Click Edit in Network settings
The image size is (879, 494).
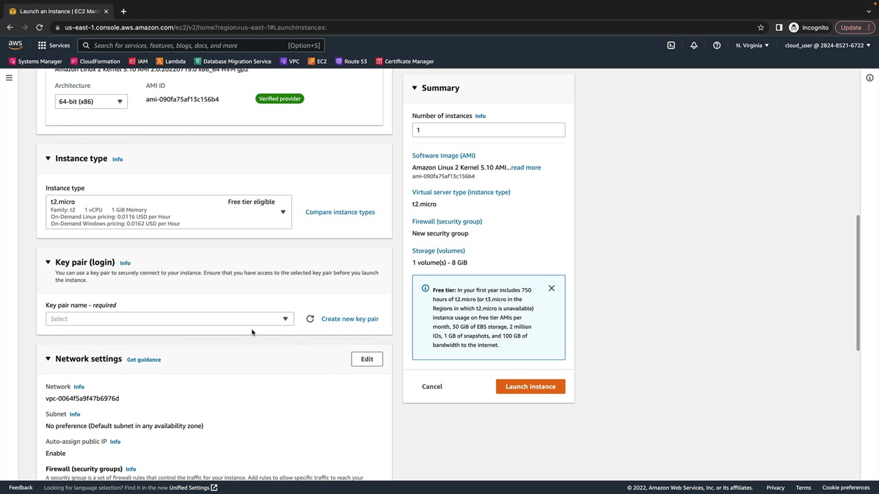coord(367,359)
